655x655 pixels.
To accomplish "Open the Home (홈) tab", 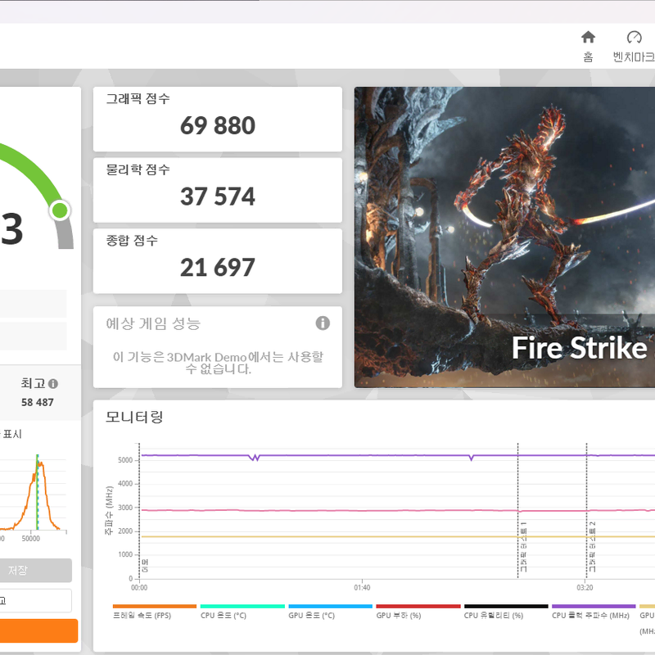I will [x=588, y=46].
